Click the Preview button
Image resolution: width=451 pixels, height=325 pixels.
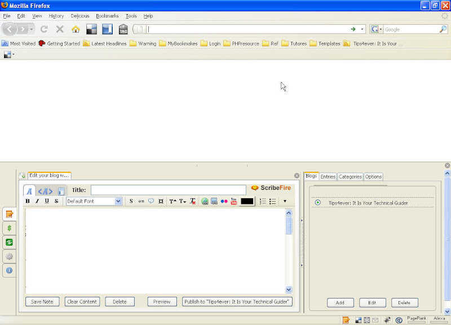[x=162, y=301]
